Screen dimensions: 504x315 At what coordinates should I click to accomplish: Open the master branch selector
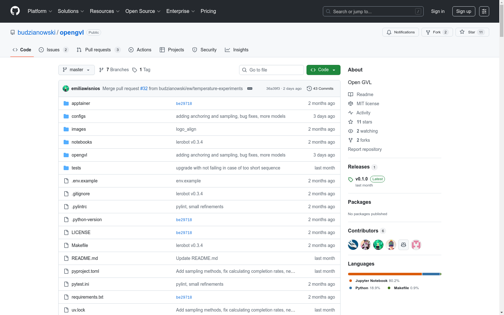coord(77,70)
